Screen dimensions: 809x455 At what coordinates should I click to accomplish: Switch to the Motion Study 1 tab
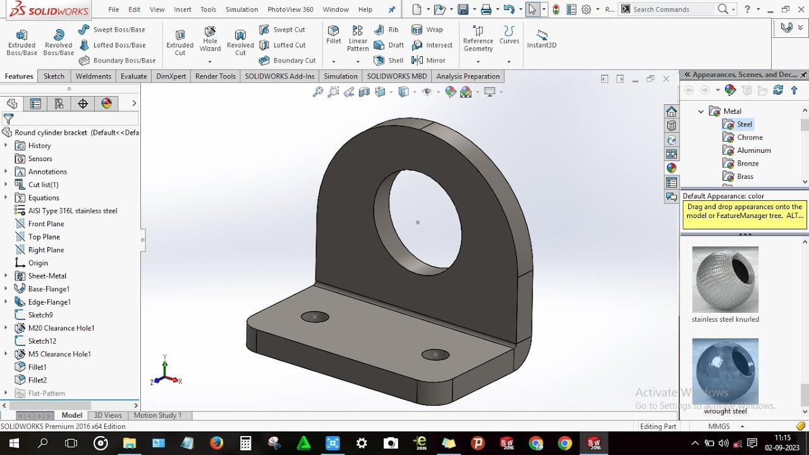pos(157,415)
